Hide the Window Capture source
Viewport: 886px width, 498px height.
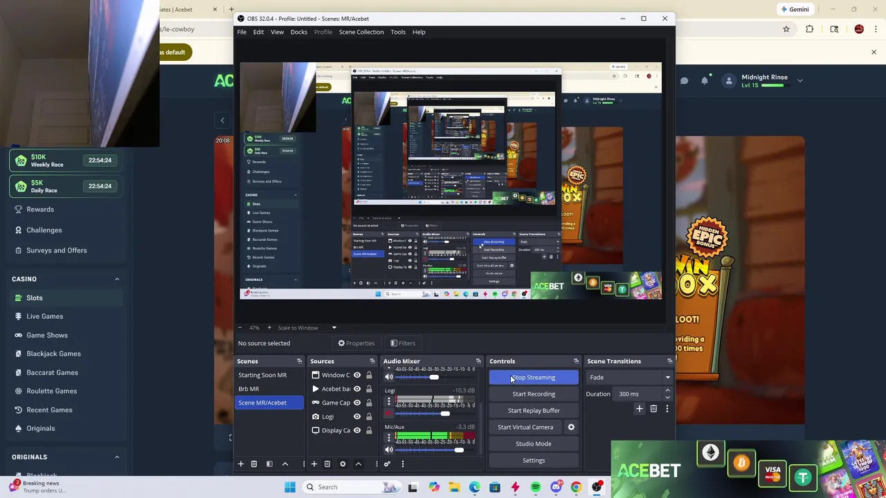coord(357,375)
